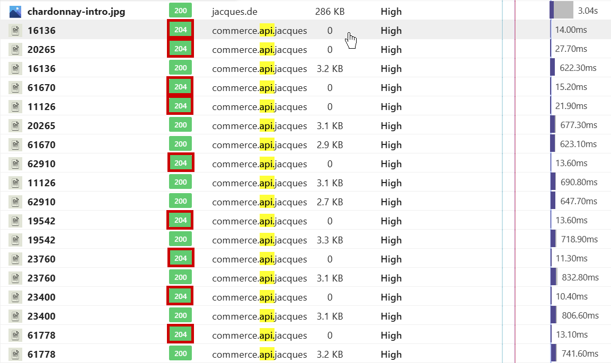Screen dimensions: 611x363
Task: Select request name 23400 in the 10.40ms row
Action: pos(41,297)
